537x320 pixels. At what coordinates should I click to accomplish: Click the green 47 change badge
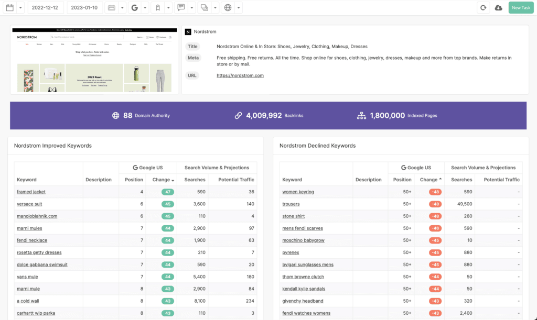pos(168,192)
